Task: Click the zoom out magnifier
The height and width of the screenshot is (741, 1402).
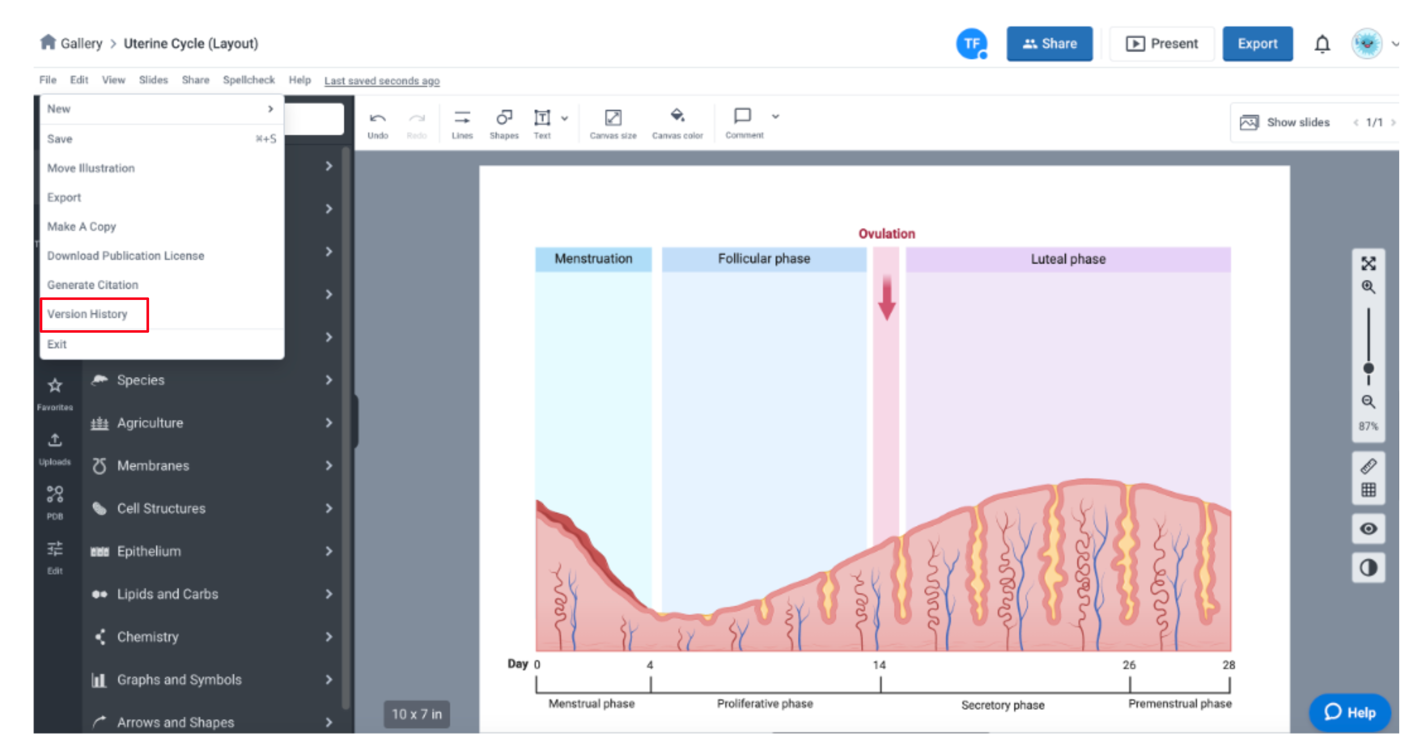Action: click(1368, 402)
